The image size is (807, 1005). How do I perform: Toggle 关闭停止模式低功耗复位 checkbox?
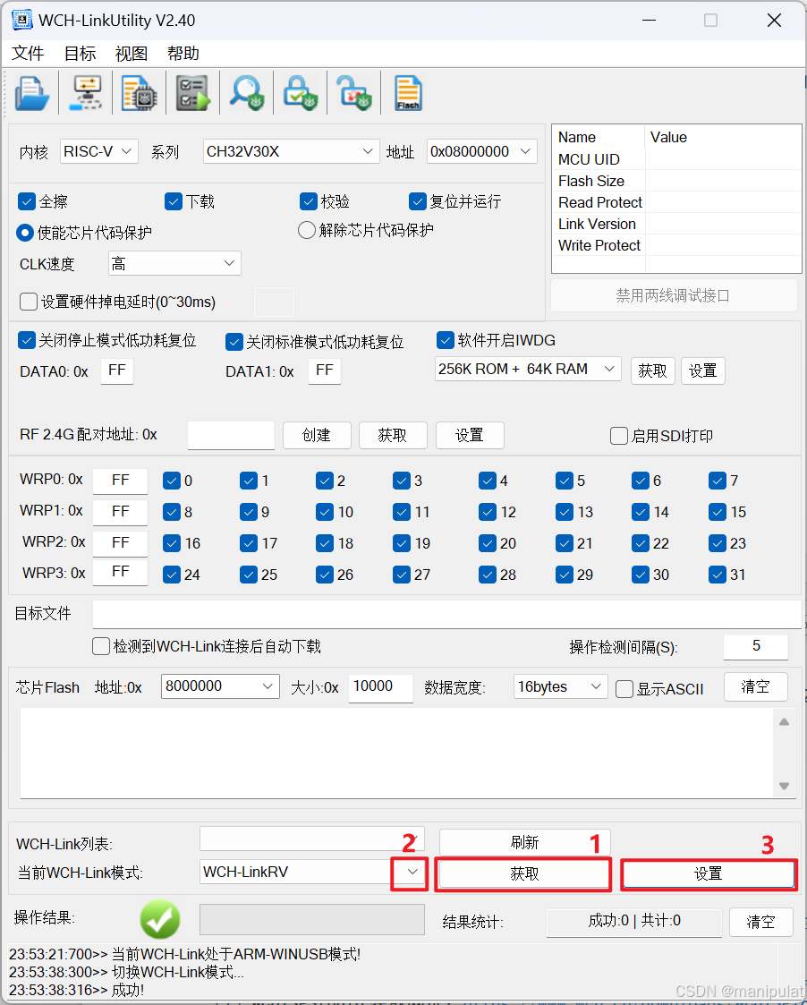[x=26, y=340]
